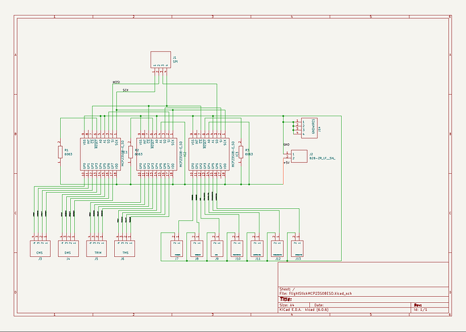Select the middle MCP23S08 chip body

(x=157, y=154)
